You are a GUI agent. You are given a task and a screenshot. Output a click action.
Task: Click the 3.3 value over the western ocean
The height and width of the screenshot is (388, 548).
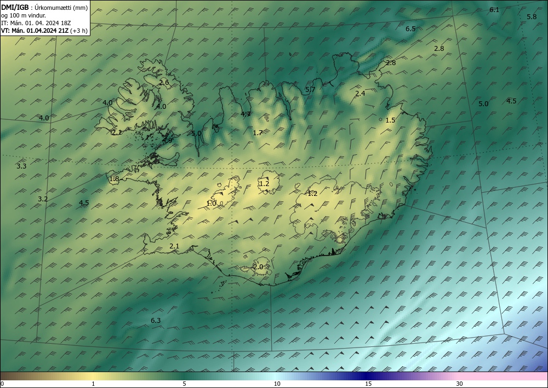click(x=22, y=166)
